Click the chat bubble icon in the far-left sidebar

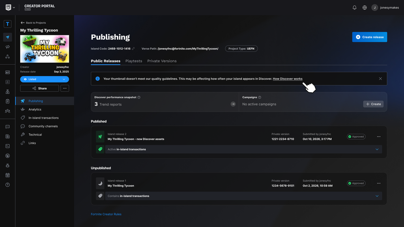point(7,127)
